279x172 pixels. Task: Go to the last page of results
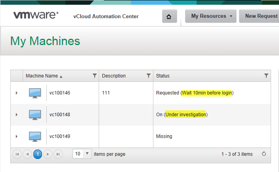click(x=58, y=154)
